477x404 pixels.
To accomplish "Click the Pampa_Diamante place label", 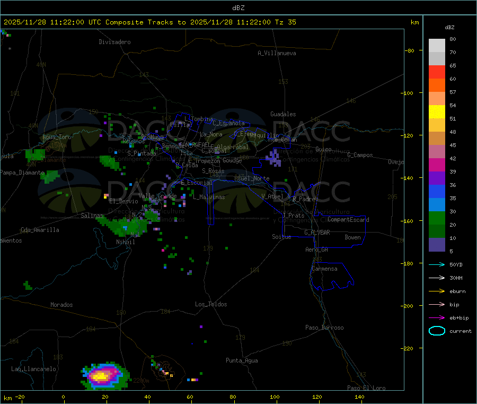I will 22,173.
